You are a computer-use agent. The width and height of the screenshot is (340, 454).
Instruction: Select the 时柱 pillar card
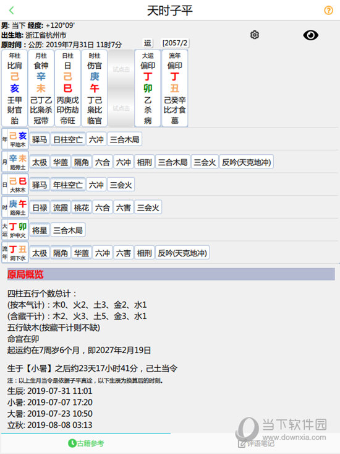point(95,89)
